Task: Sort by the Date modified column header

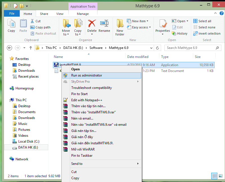Action: coord(138,57)
